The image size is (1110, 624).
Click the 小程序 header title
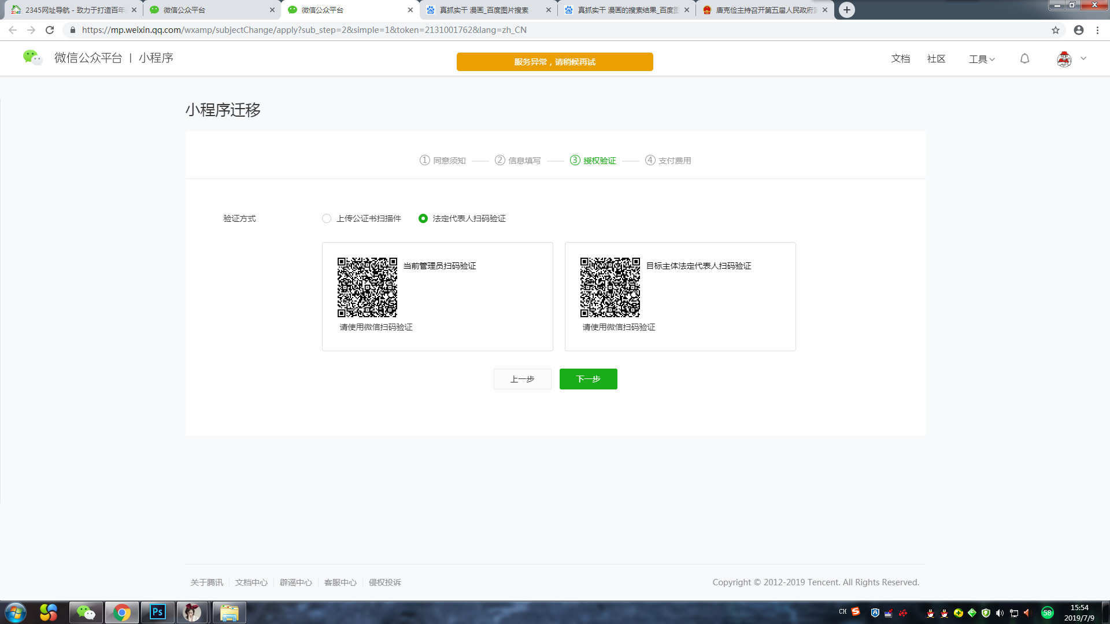tap(156, 58)
